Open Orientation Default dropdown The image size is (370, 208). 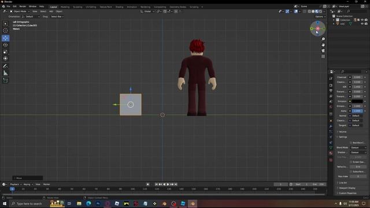click(31, 17)
